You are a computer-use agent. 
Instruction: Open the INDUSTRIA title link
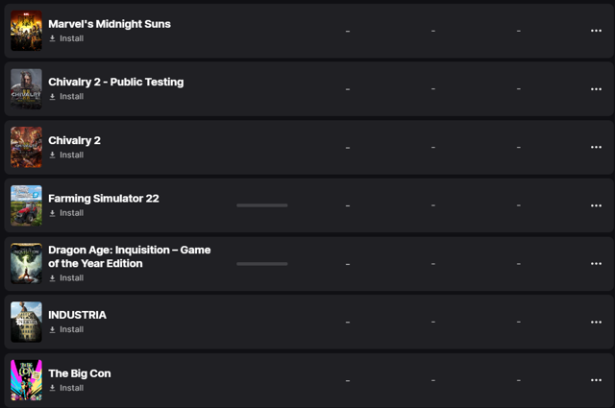pyautogui.click(x=77, y=315)
